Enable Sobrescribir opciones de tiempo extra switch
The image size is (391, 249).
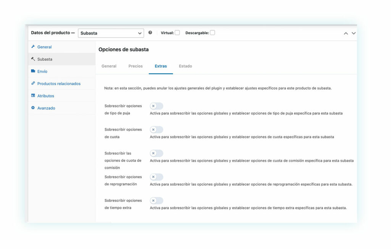[156, 200]
